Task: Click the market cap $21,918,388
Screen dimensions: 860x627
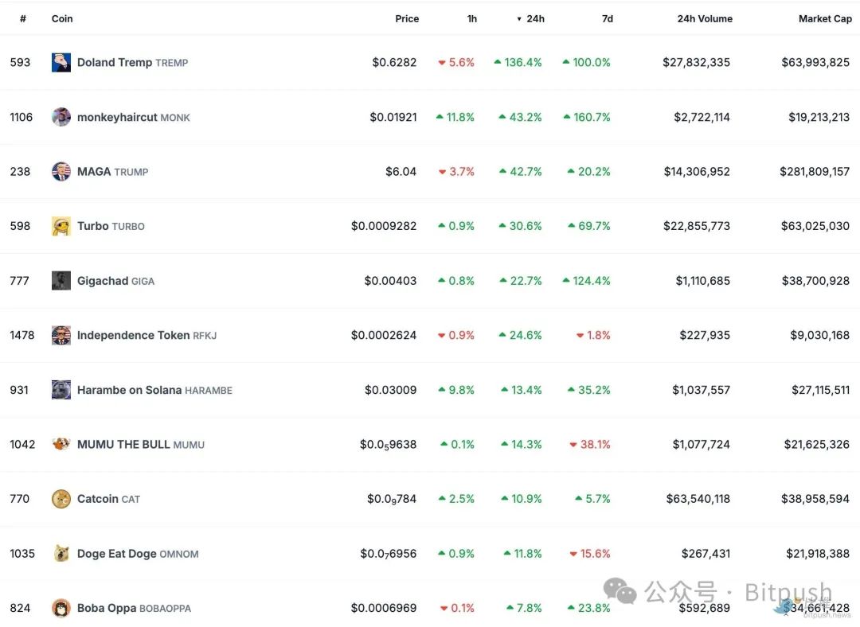Action: tap(818, 554)
